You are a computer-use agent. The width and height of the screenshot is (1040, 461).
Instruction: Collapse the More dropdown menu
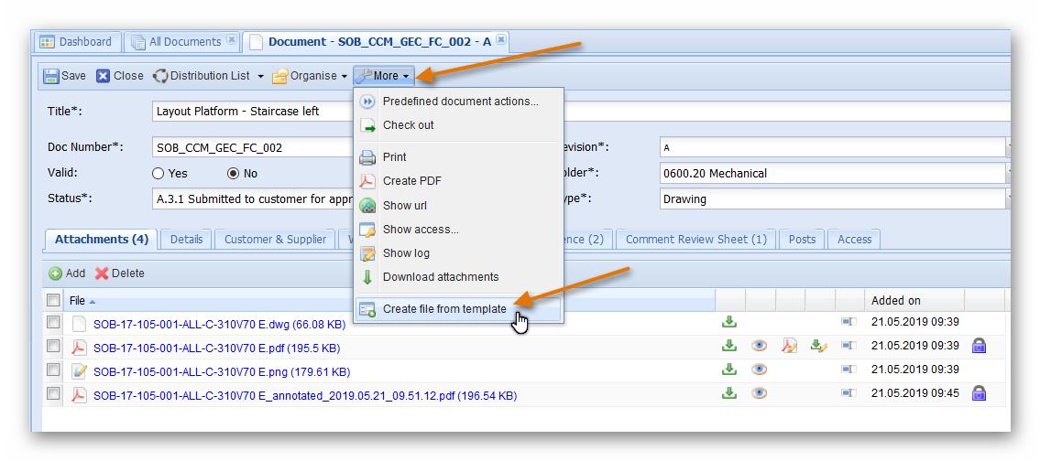[385, 76]
